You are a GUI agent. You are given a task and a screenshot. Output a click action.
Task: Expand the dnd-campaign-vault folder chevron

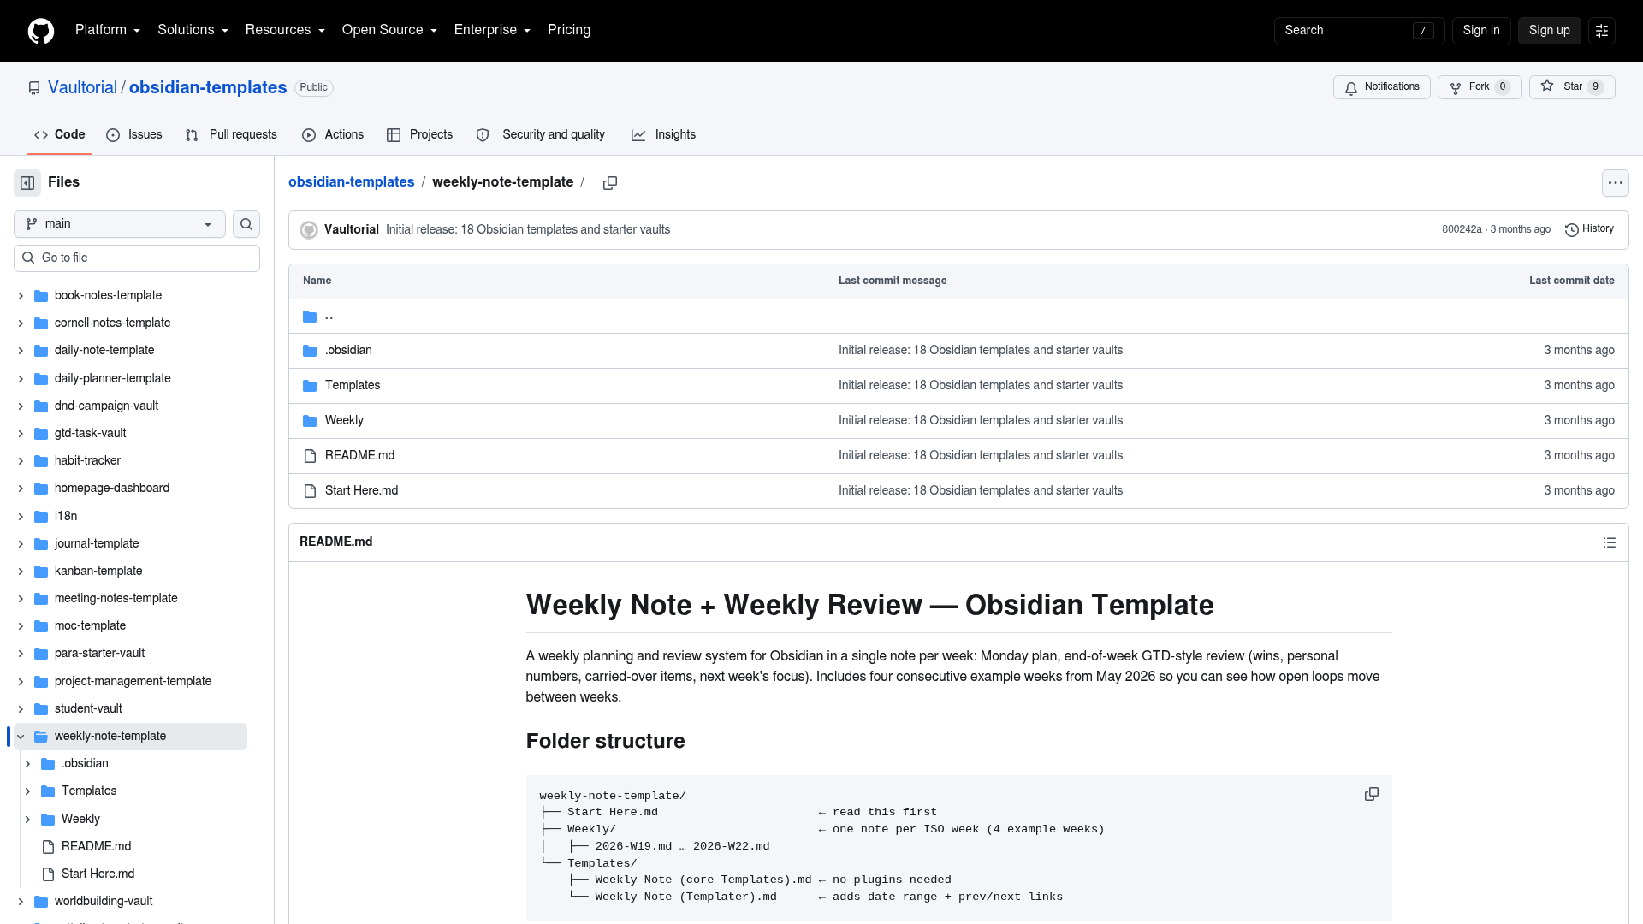[21, 406]
